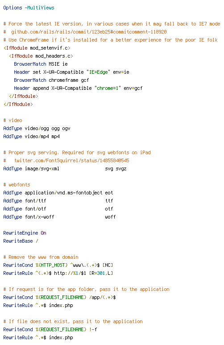Click the image/svg+xml MIME type
Image resolution: width=224 pixels, height=345 pixels.
pyautogui.click(x=42, y=169)
